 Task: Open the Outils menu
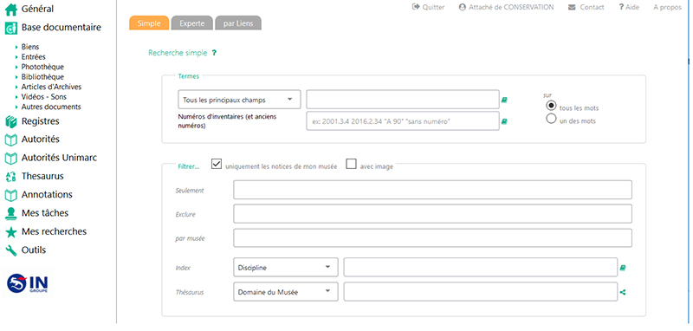pyautogui.click(x=34, y=250)
